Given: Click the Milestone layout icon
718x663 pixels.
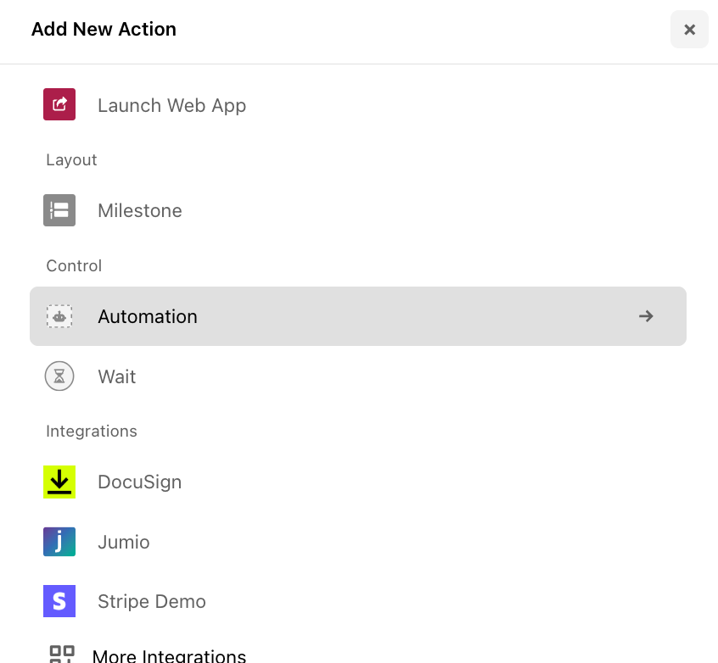Looking at the screenshot, I should pyautogui.click(x=59, y=210).
